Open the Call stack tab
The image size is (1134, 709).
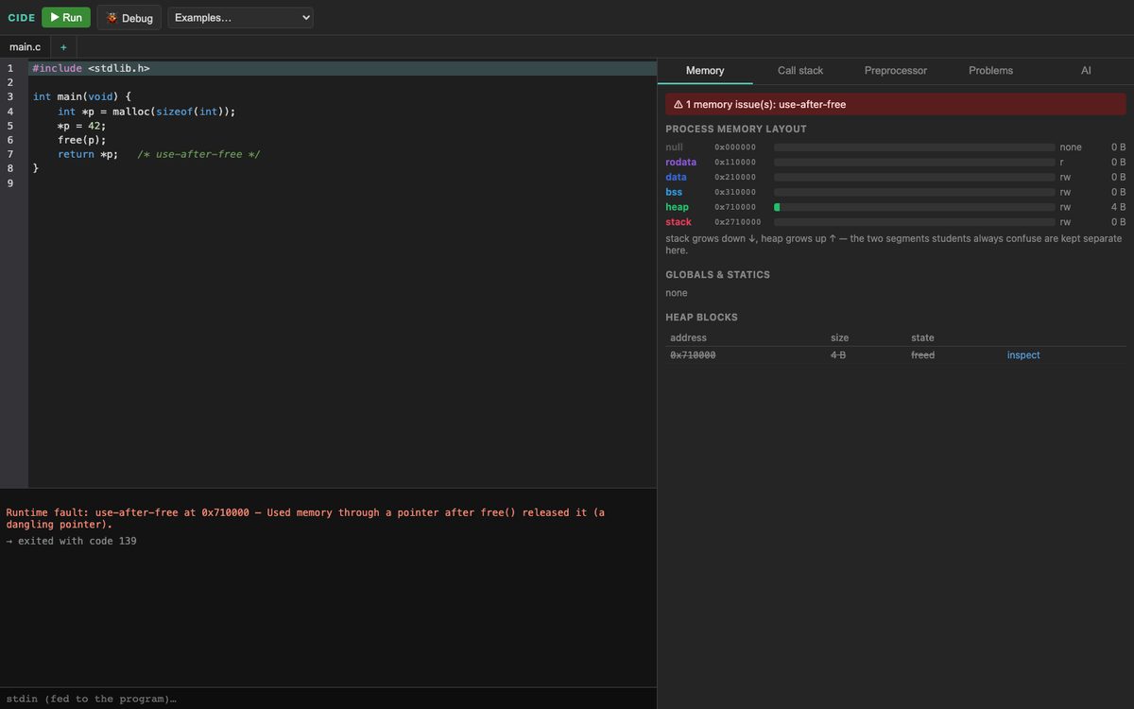[800, 71]
